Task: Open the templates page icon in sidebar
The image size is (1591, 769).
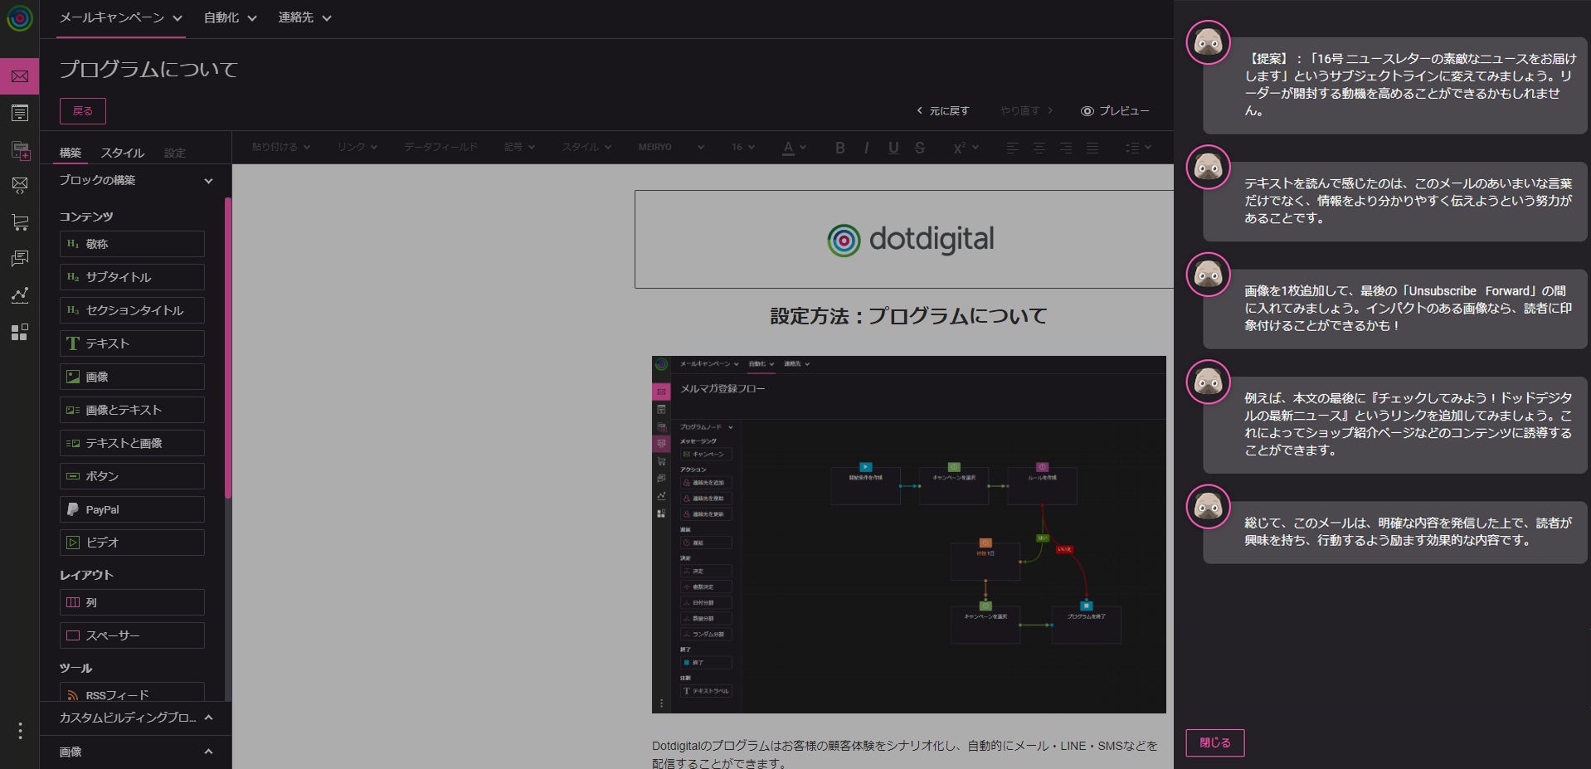Action: click(20, 113)
